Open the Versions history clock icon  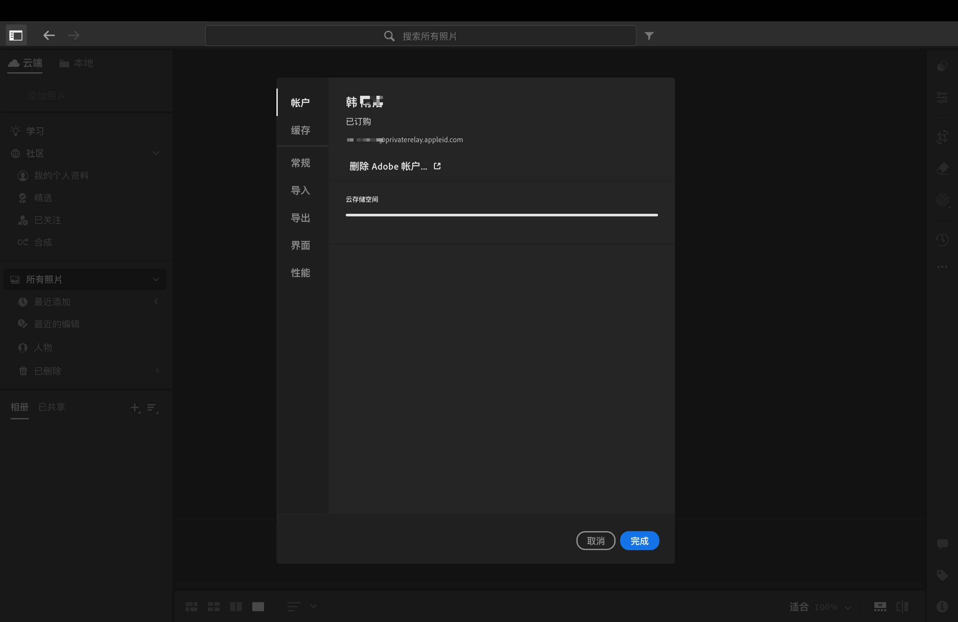coord(942,240)
